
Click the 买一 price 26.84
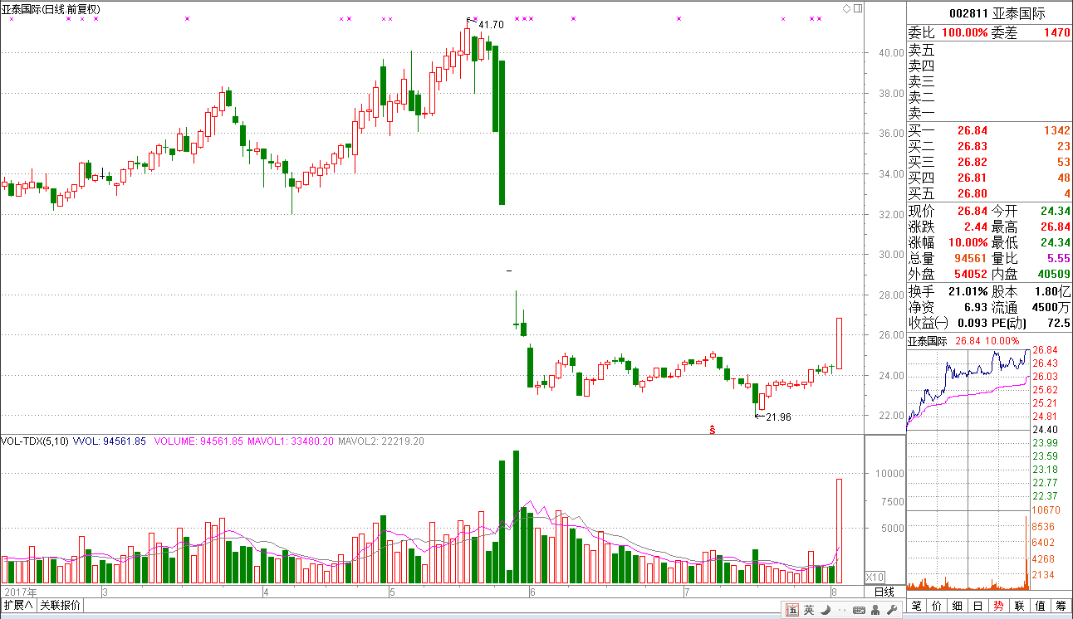(972, 130)
